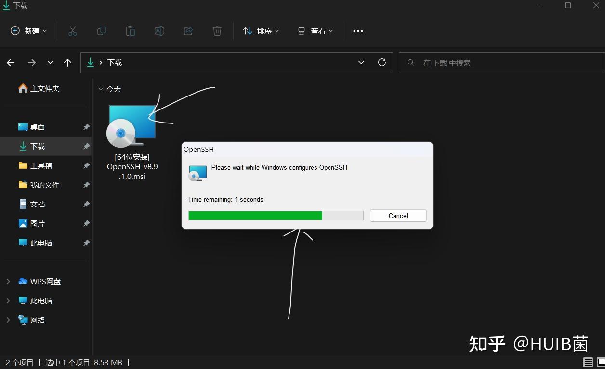Image resolution: width=605 pixels, height=369 pixels.
Task: Click the Delete icon in the toolbar
Action: point(217,31)
